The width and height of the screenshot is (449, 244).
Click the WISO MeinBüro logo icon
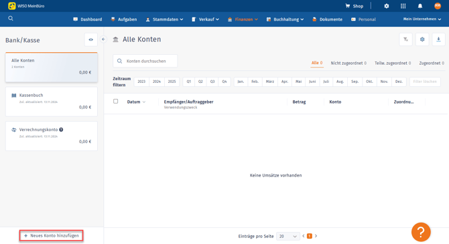point(12,6)
